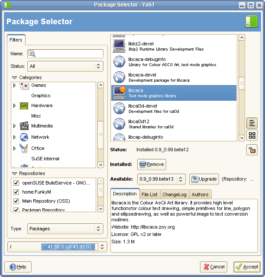Accept the package changes

247,267
